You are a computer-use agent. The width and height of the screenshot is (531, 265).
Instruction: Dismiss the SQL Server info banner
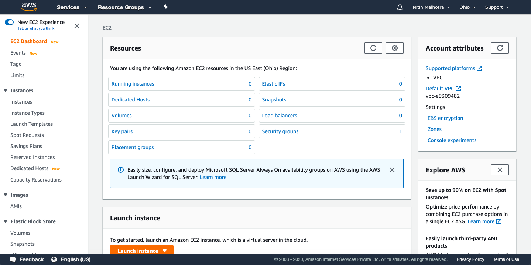pyautogui.click(x=392, y=170)
